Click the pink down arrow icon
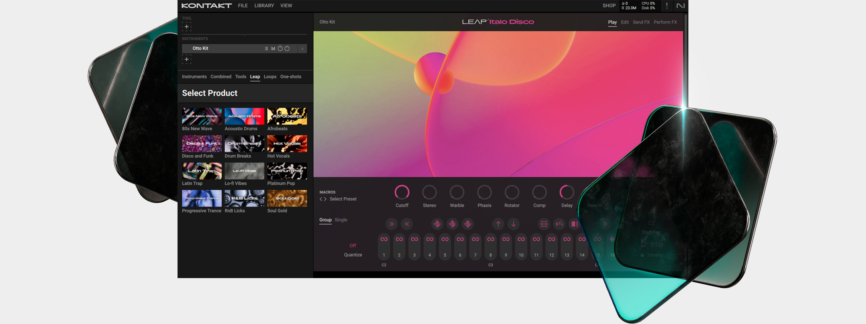This screenshot has height=324, width=866. tap(513, 224)
